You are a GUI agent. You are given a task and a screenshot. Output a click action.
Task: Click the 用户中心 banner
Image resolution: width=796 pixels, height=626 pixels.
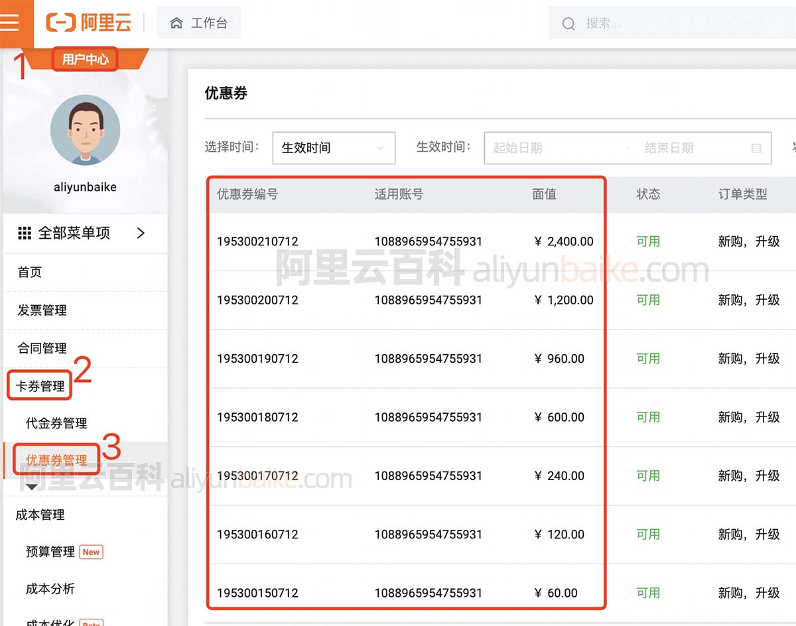(x=85, y=59)
